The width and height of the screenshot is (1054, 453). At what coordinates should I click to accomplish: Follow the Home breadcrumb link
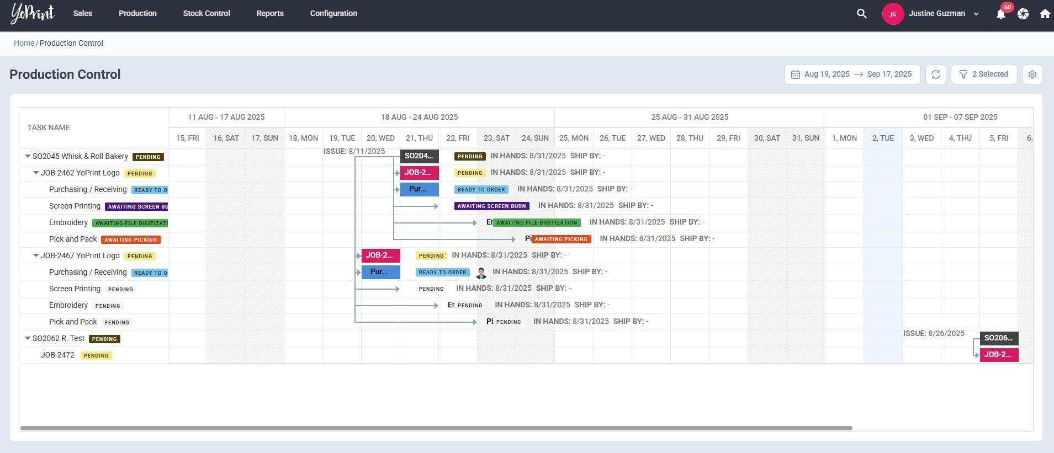(x=24, y=43)
